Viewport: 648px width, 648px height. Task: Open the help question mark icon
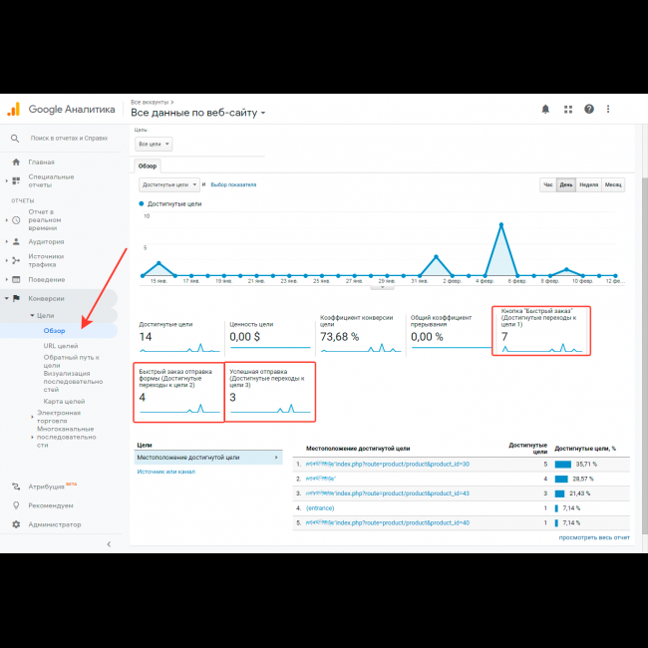pyautogui.click(x=589, y=109)
